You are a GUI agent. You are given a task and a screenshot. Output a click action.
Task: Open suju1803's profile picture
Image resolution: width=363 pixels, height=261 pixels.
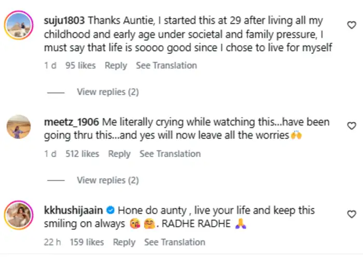[19, 25]
